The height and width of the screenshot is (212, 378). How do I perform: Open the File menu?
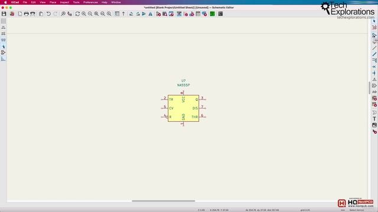[25, 2]
